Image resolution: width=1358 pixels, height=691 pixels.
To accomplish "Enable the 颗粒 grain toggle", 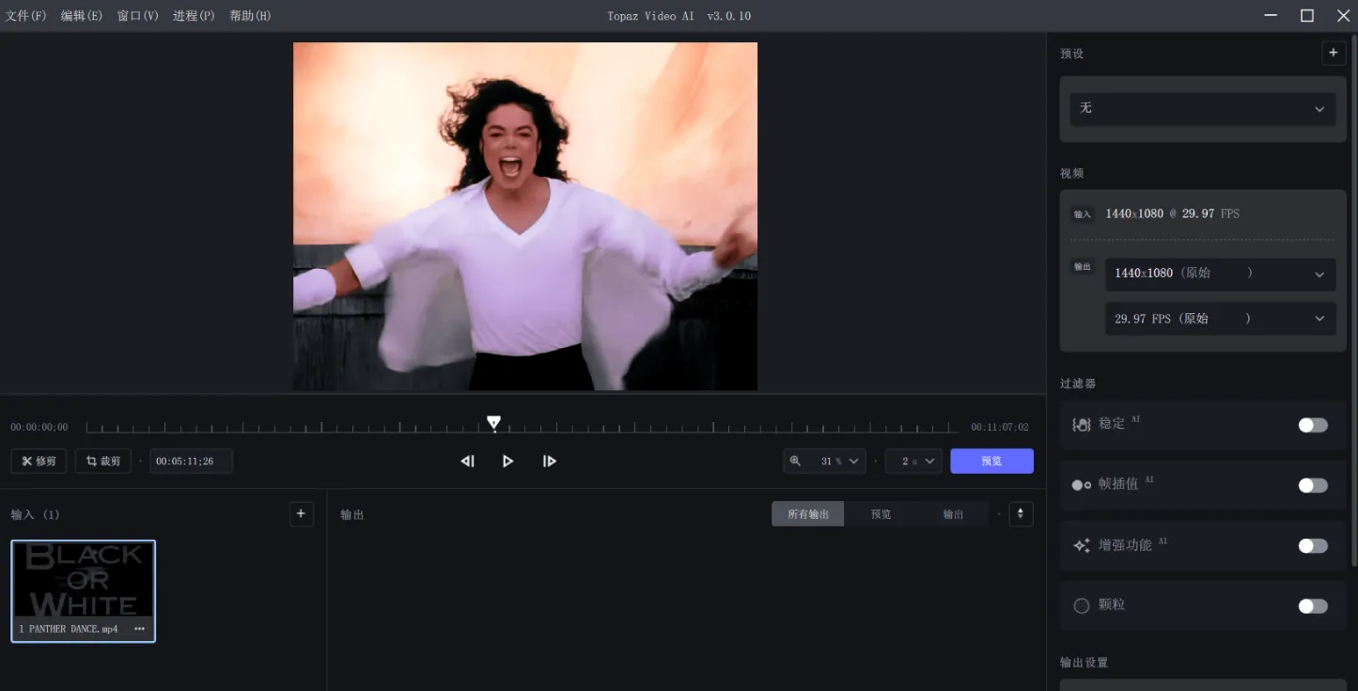I will [1313, 605].
